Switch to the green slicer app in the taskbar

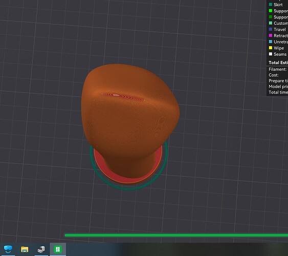tap(58, 249)
